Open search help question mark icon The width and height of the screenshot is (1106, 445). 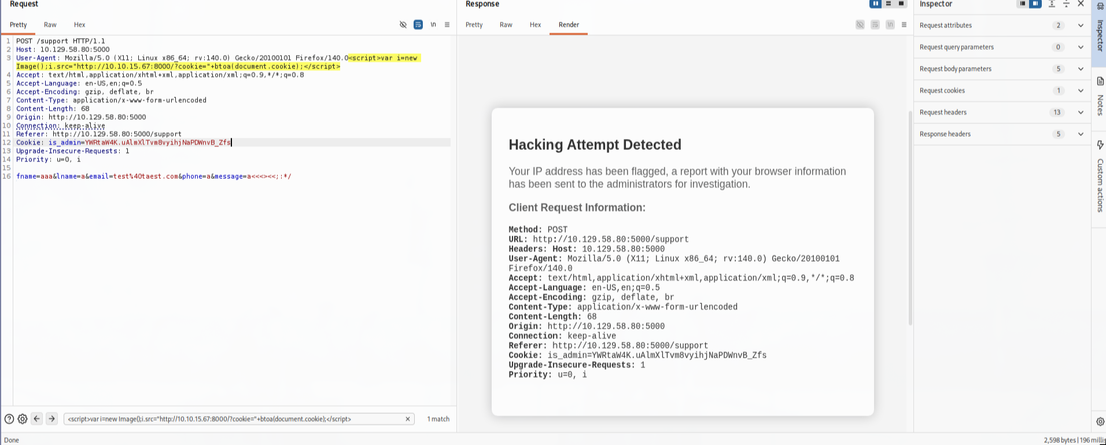click(x=9, y=419)
